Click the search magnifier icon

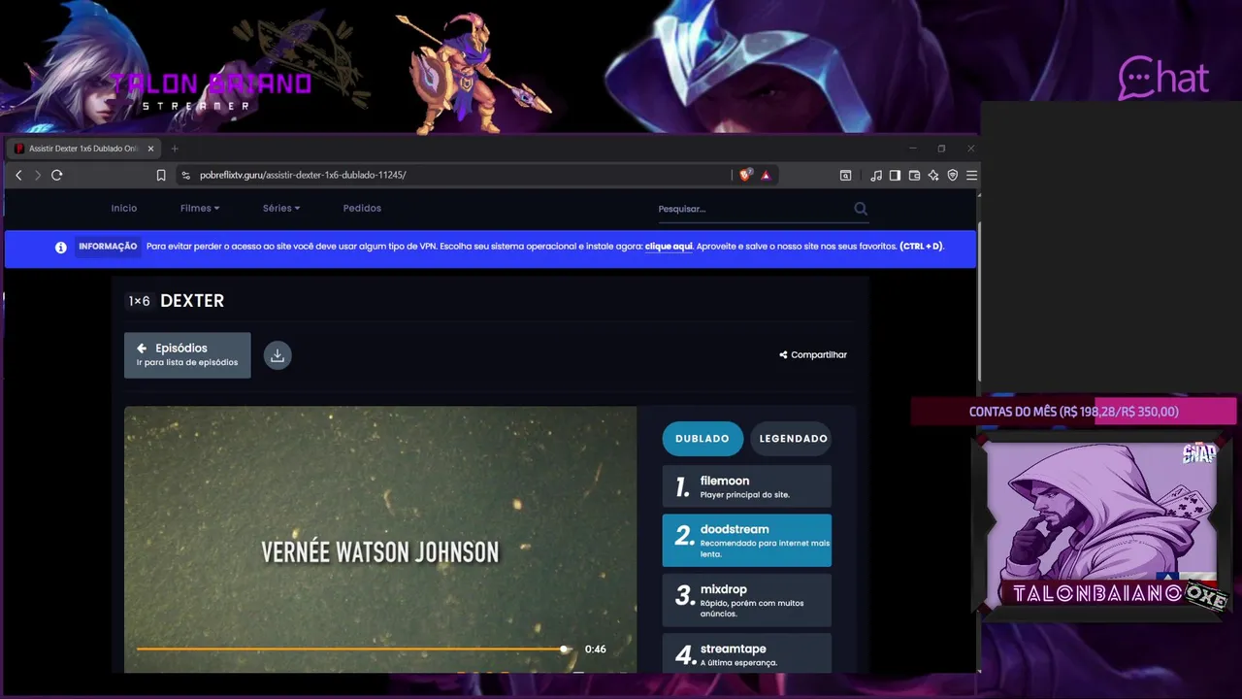pos(861,209)
